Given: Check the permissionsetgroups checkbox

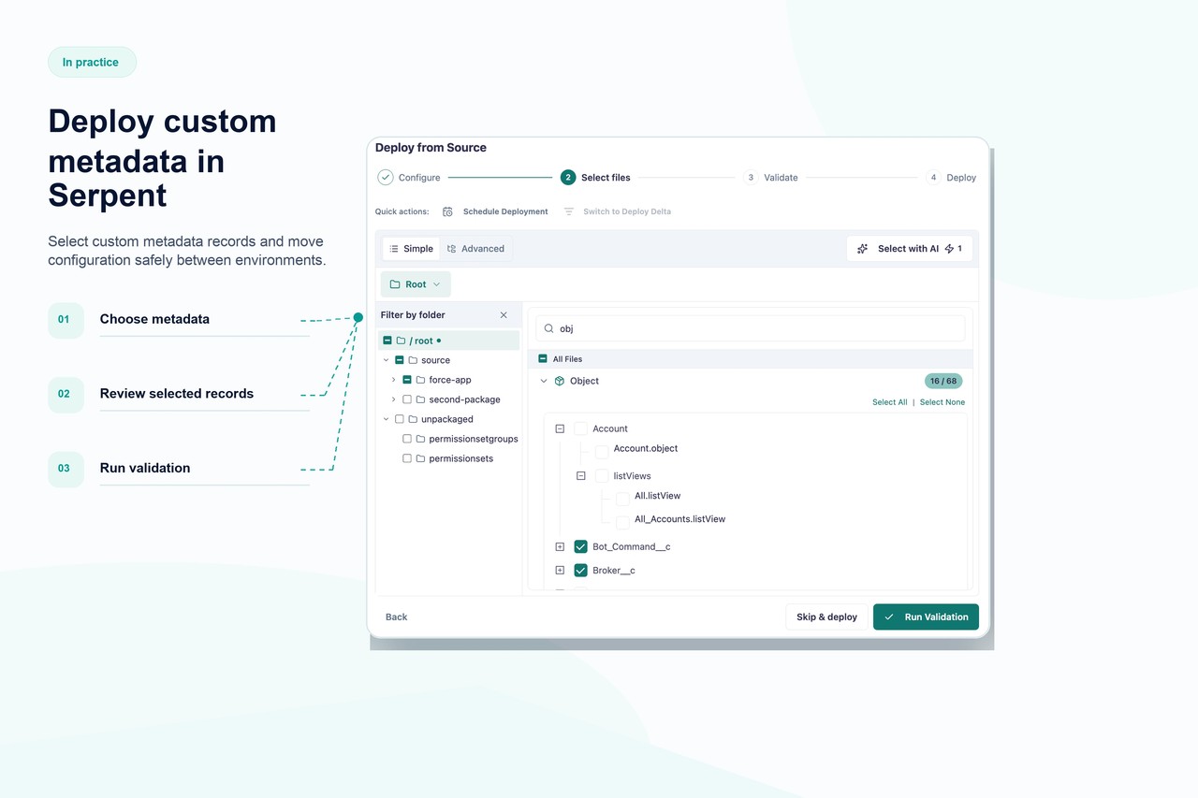Looking at the screenshot, I should (x=407, y=439).
